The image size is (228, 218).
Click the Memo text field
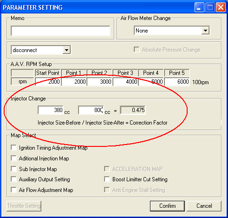pos(60,31)
